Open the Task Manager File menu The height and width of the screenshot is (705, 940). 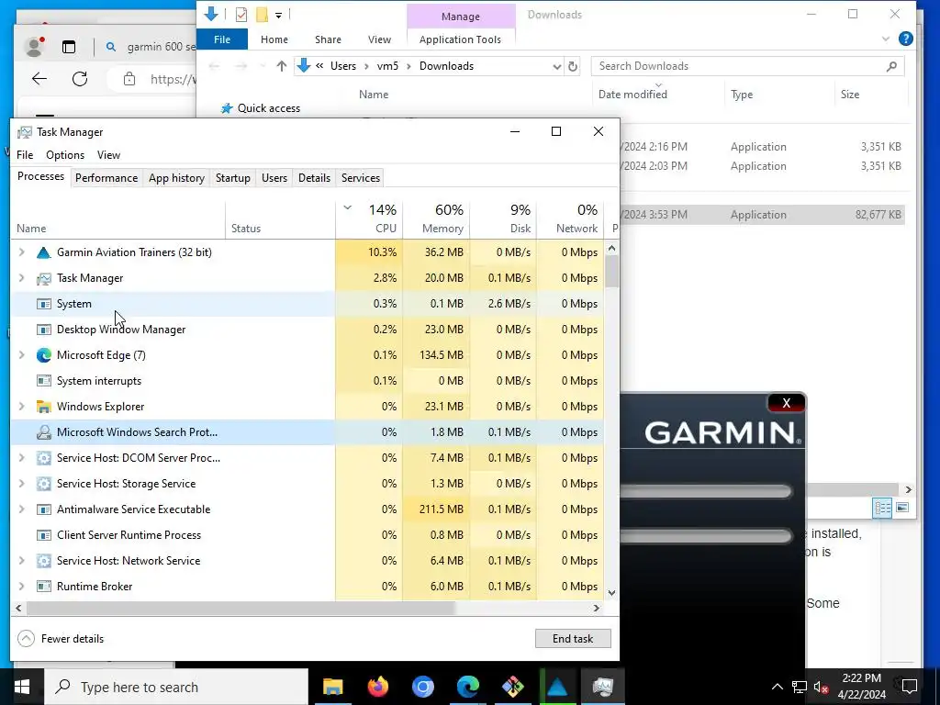(x=25, y=154)
